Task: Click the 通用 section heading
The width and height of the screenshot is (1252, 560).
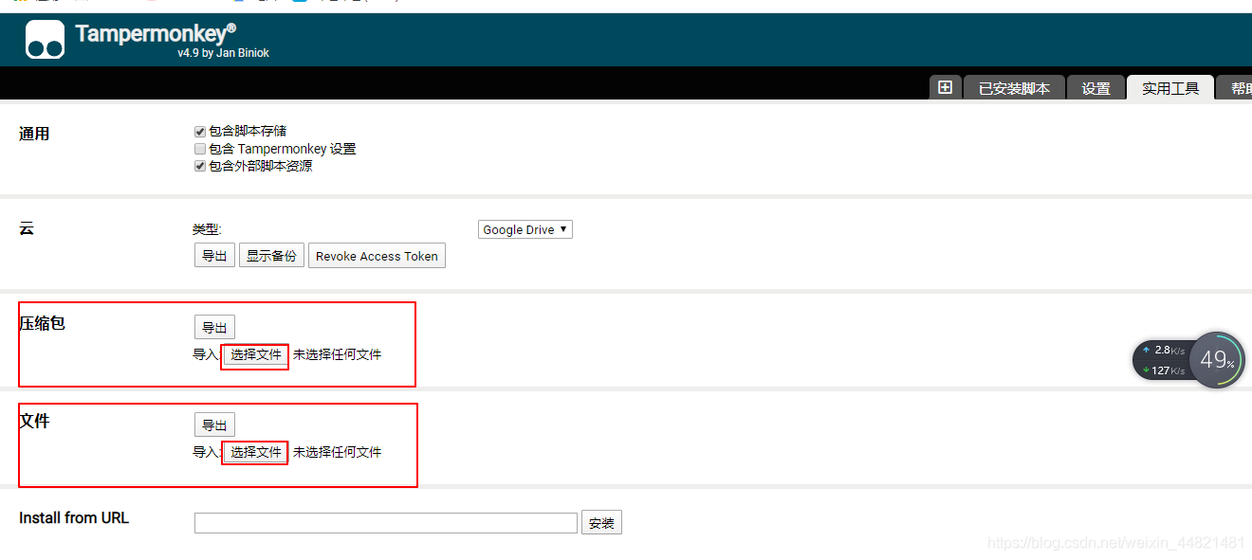Action: pos(34,134)
